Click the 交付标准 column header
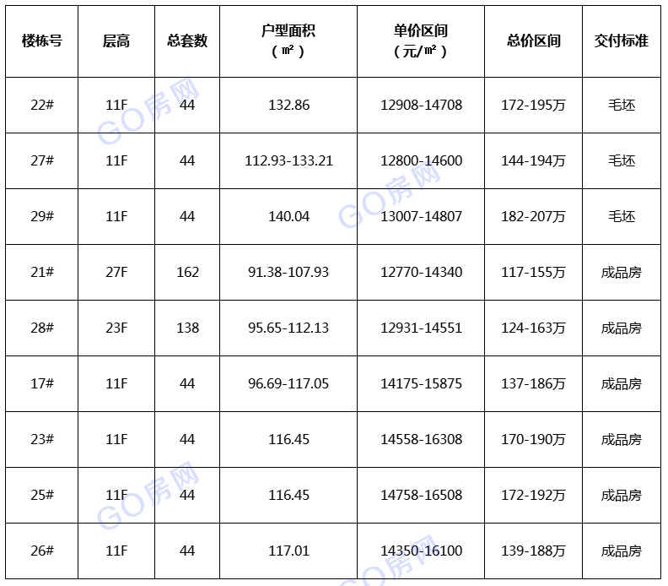668x586 pixels. [x=622, y=41]
